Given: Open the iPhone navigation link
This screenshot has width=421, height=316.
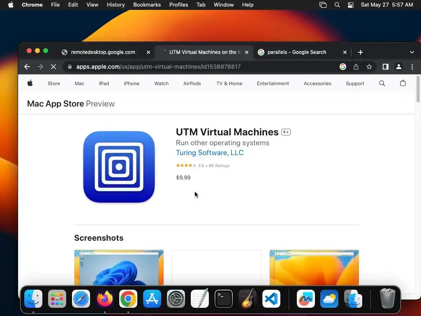Looking at the screenshot, I should tap(131, 84).
